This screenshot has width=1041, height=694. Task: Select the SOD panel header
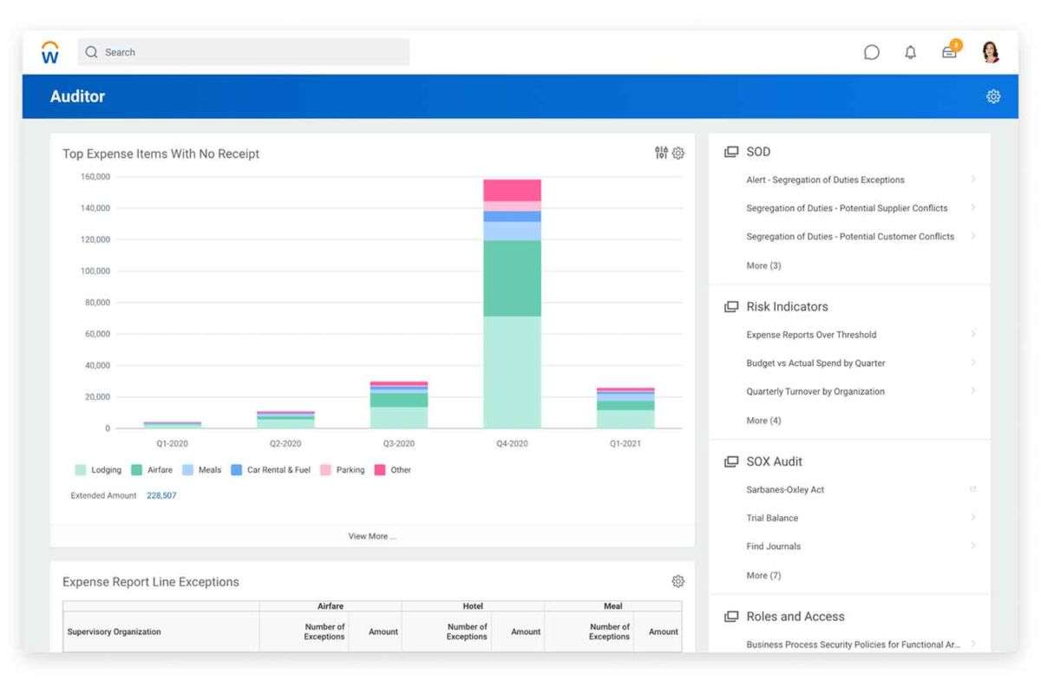click(x=759, y=151)
